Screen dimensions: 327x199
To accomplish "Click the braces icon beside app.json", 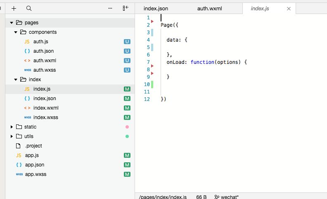I will (19, 165).
